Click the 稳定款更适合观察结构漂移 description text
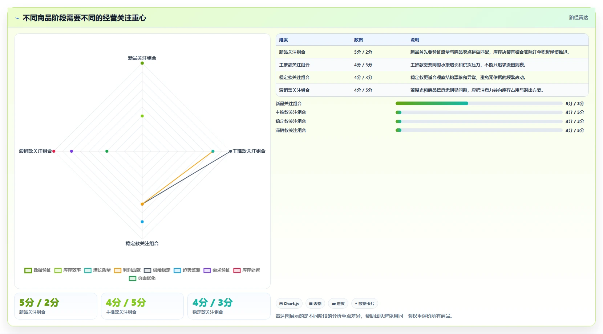This screenshot has width=603, height=334. click(469, 78)
